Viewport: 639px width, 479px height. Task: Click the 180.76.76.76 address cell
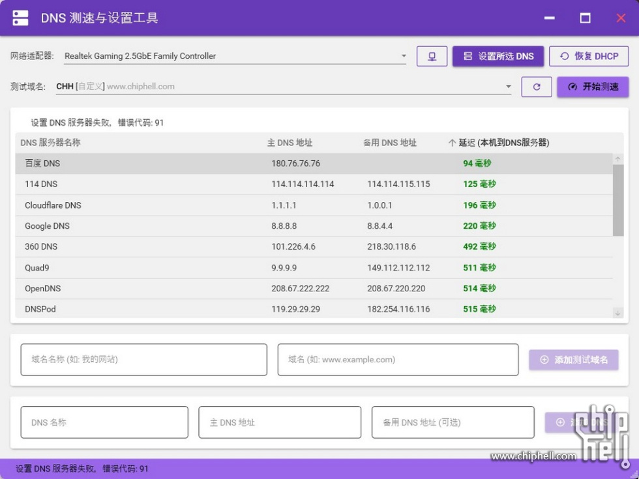pyautogui.click(x=295, y=164)
